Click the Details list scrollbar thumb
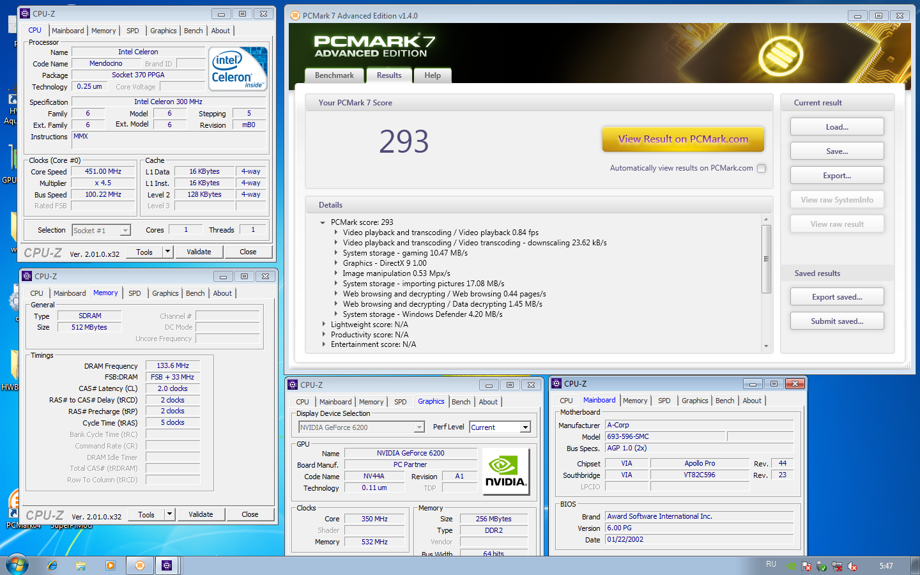The image size is (920, 575). [x=766, y=258]
